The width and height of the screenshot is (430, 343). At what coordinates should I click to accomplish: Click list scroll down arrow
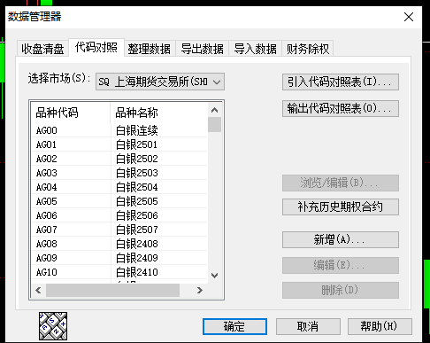click(x=215, y=276)
